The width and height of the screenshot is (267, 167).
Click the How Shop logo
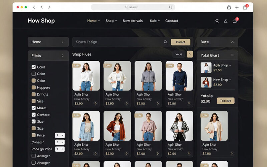point(41,21)
